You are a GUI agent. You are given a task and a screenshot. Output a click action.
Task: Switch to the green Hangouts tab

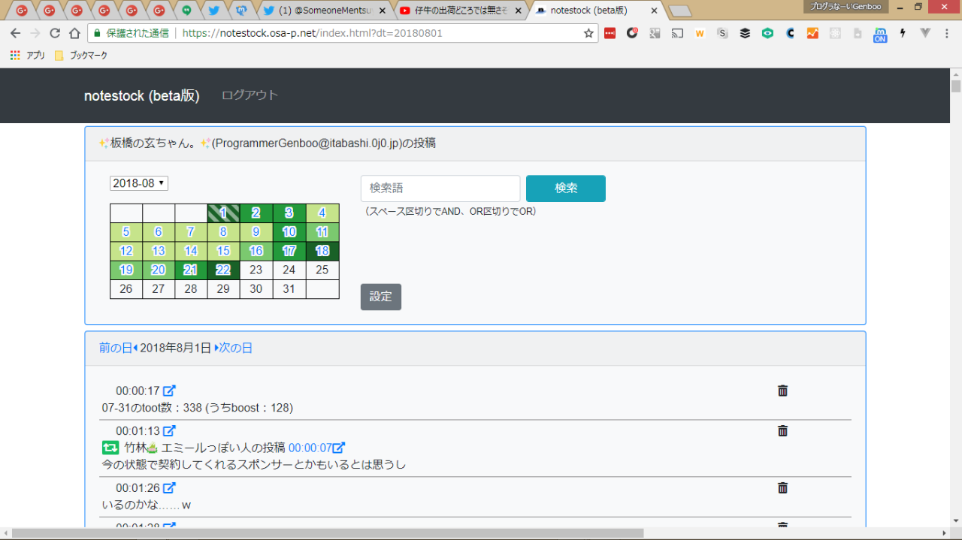coord(186,11)
